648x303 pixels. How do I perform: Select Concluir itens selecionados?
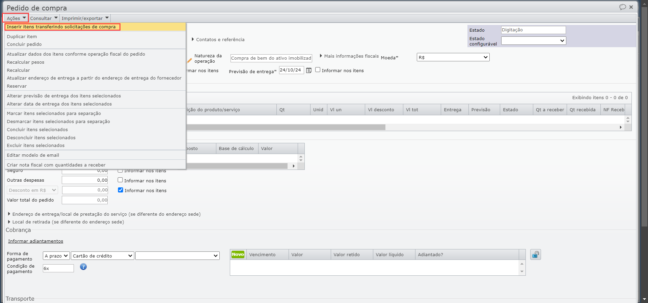(95, 130)
